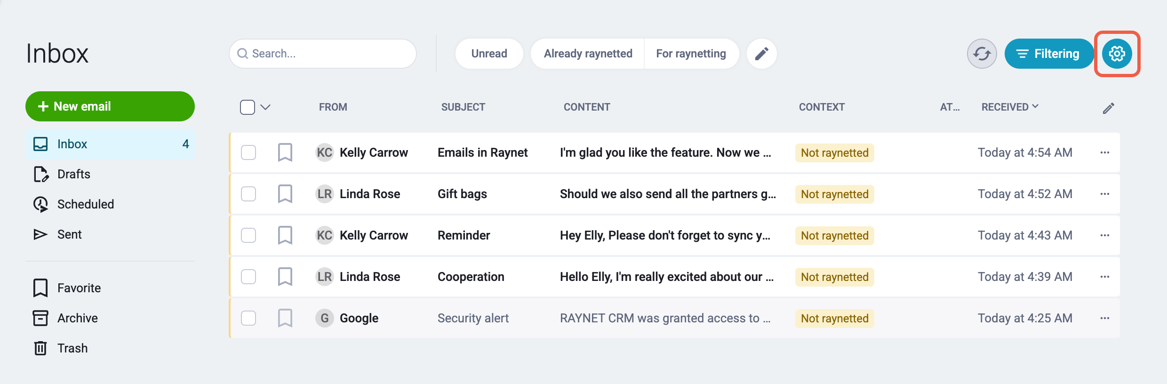The height and width of the screenshot is (384, 1167).
Task: Open the Scheduled folder
Action: pyautogui.click(x=110, y=204)
